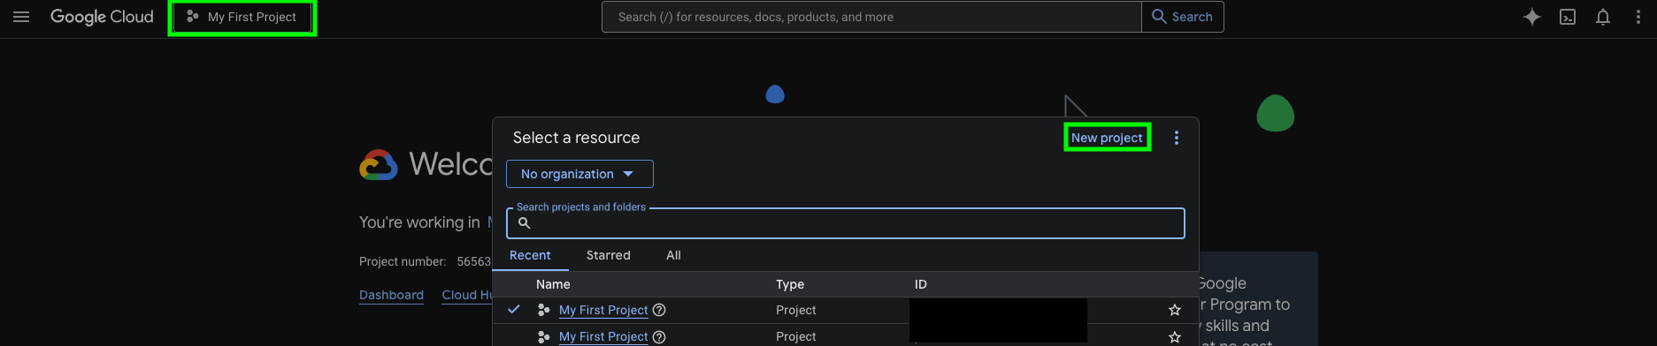
Task: Click project icon in the second row
Action: point(543,336)
